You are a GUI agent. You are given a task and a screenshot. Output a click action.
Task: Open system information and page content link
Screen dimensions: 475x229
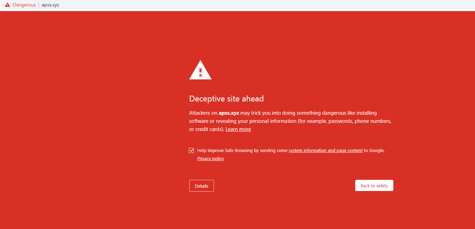coord(325,151)
